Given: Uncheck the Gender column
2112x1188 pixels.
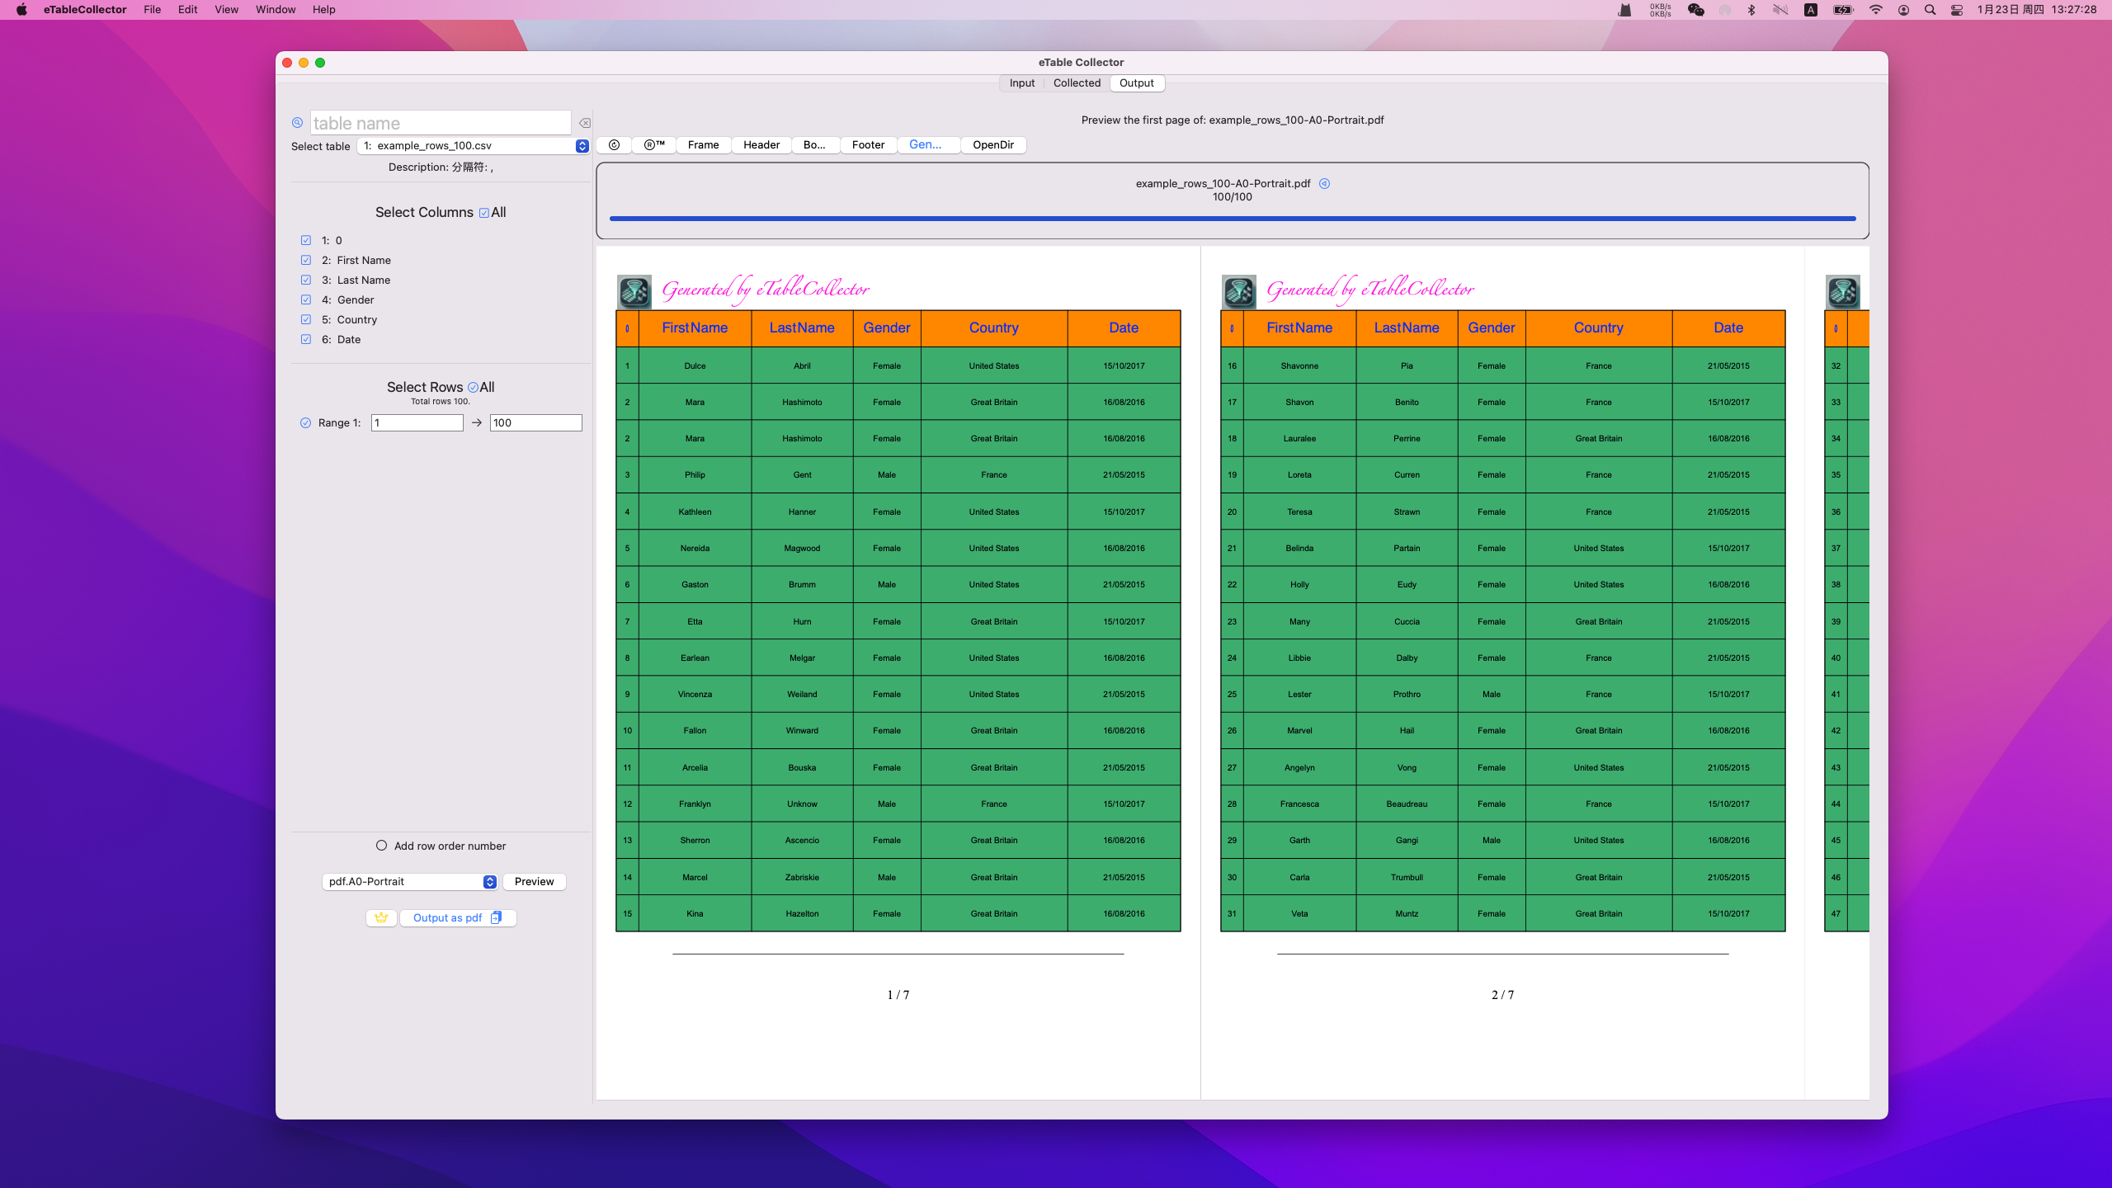Looking at the screenshot, I should tap(306, 299).
